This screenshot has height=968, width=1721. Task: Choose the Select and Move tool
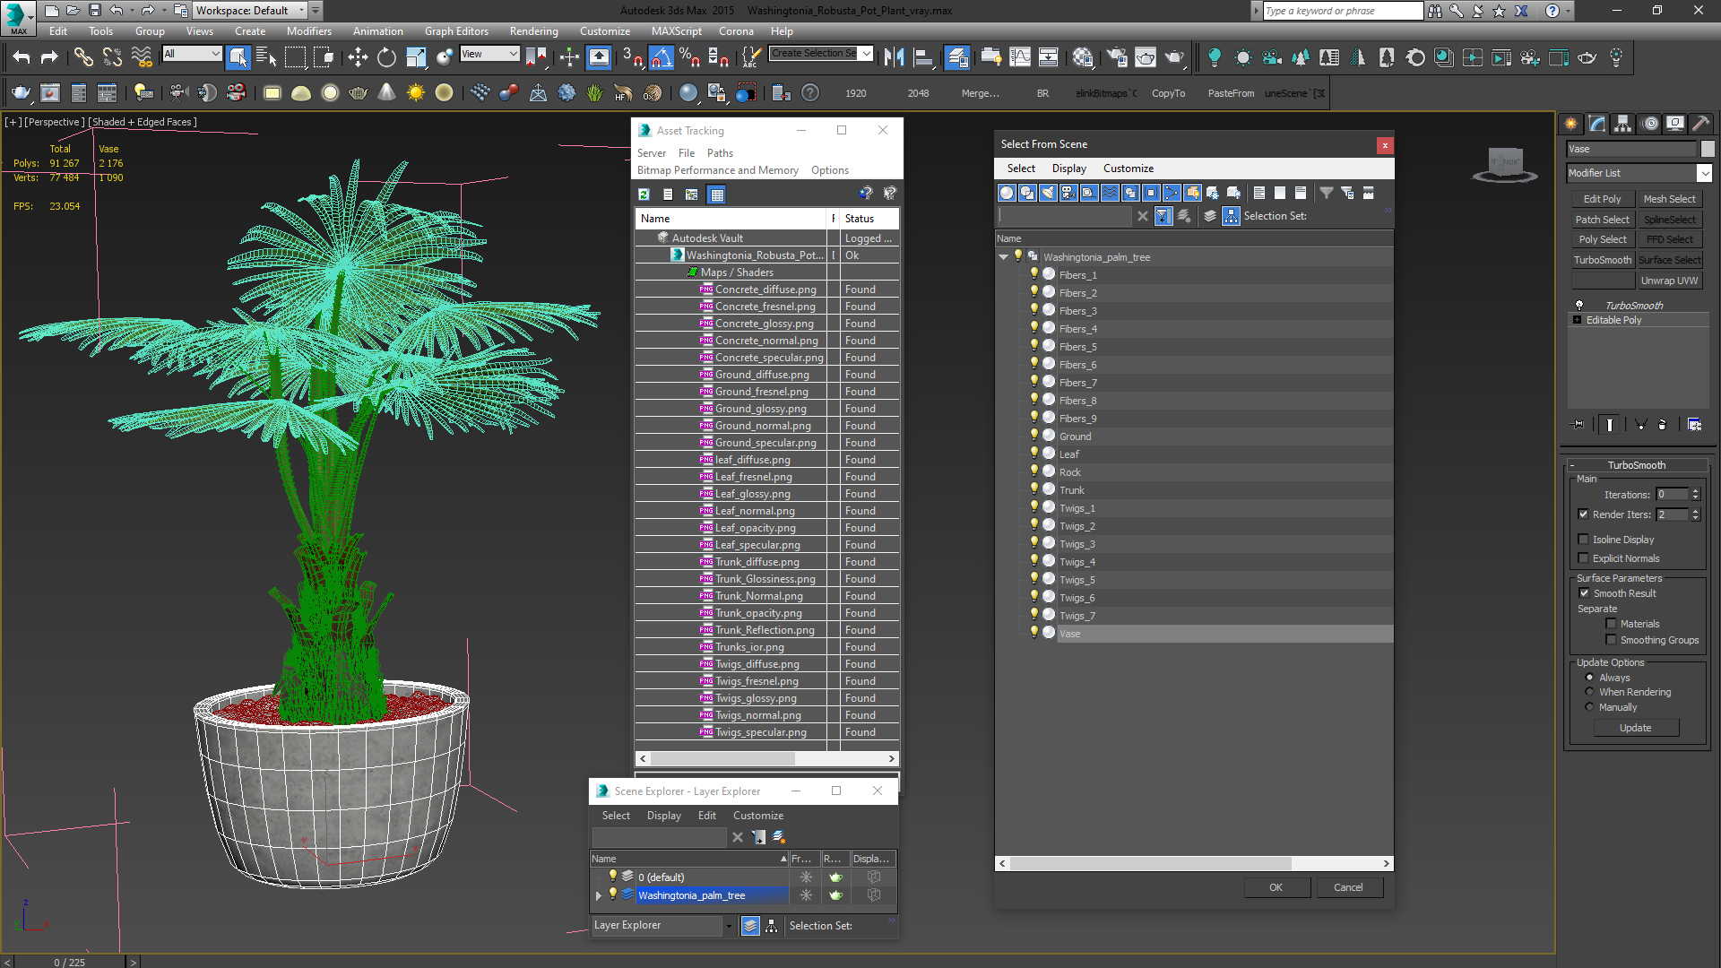[358, 57]
